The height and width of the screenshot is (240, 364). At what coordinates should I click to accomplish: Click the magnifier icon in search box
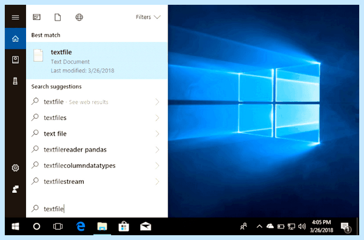coord(35,208)
